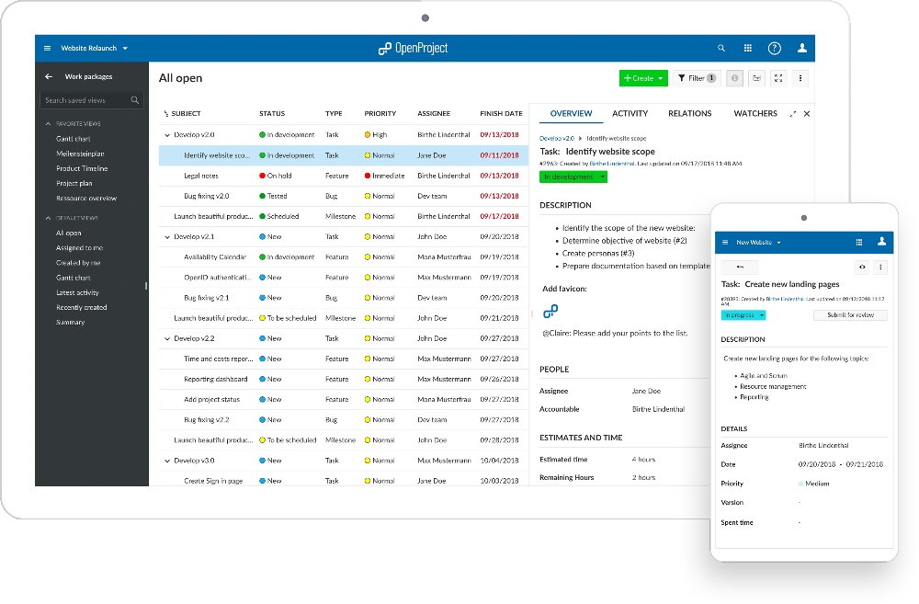Collapse the Develop v2.0 row
This screenshot has width=919, height=604.
click(166, 135)
